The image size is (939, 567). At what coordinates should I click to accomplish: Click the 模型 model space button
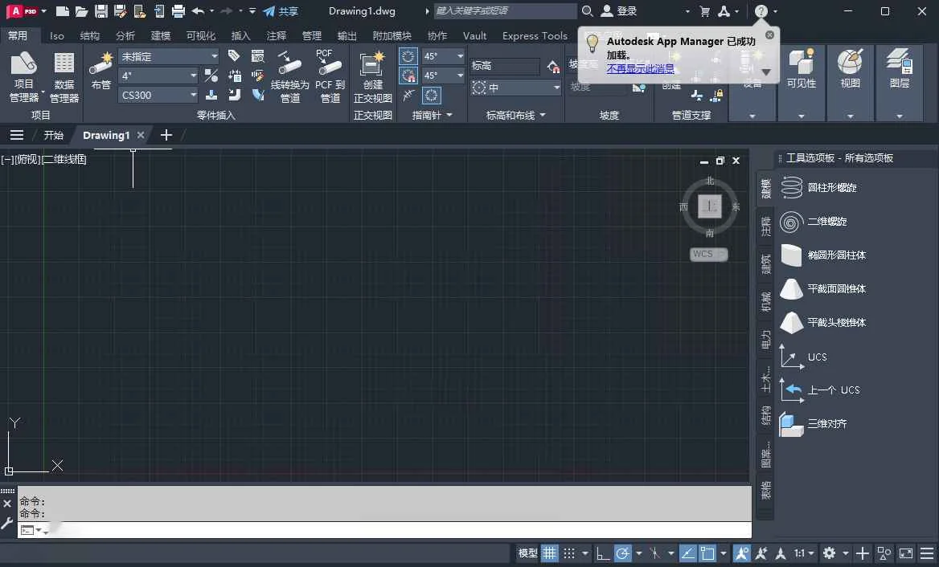527,553
